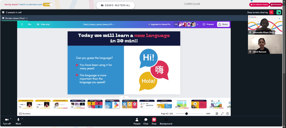Turn off the camera
Viewport: 286px width, 128px height.
click(x=7, y=121)
